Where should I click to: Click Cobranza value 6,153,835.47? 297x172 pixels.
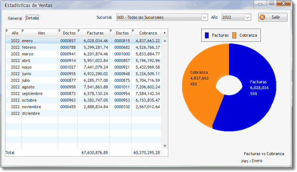tap(148, 100)
